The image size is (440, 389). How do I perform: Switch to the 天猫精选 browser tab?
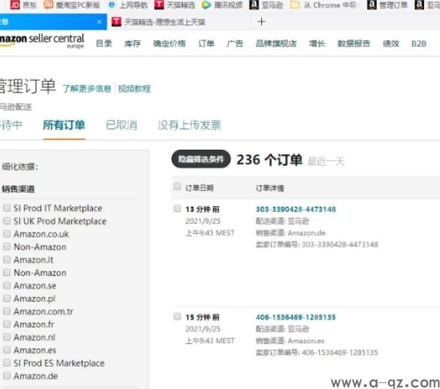coord(164,22)
